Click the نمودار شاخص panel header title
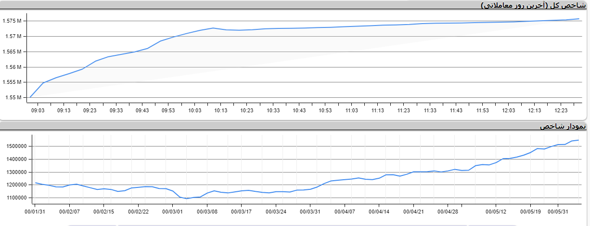The height and width of the screenshot is (226, 590). (x=562, y=126)
